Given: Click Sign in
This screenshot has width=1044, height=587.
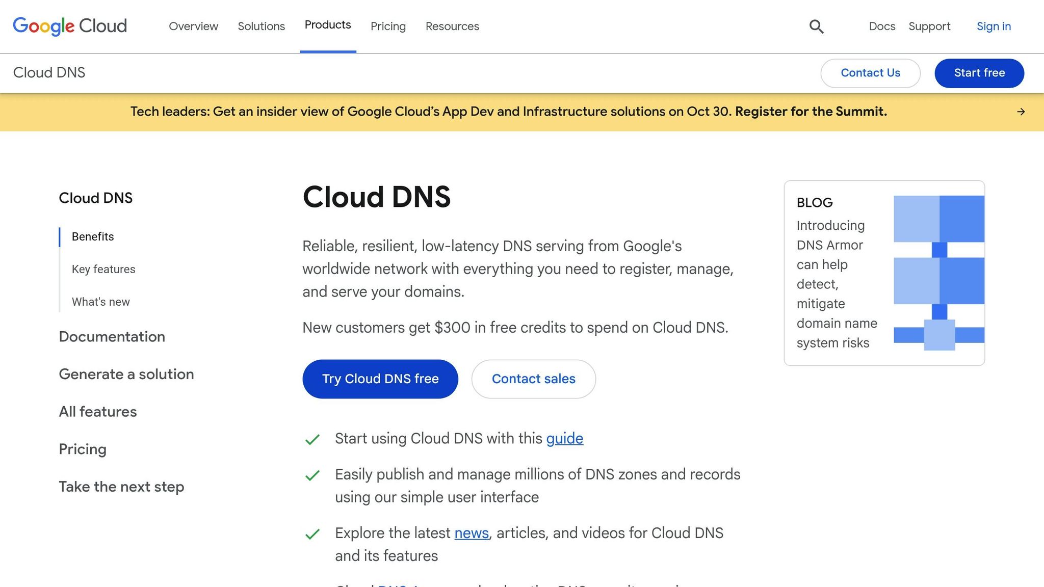Looking at the screenshot, I should (x=993, y=26).
